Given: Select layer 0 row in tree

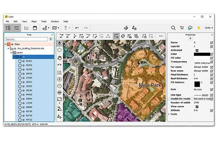Looking at the screenshot, I should pyautogui.click(x=33, y=57).
